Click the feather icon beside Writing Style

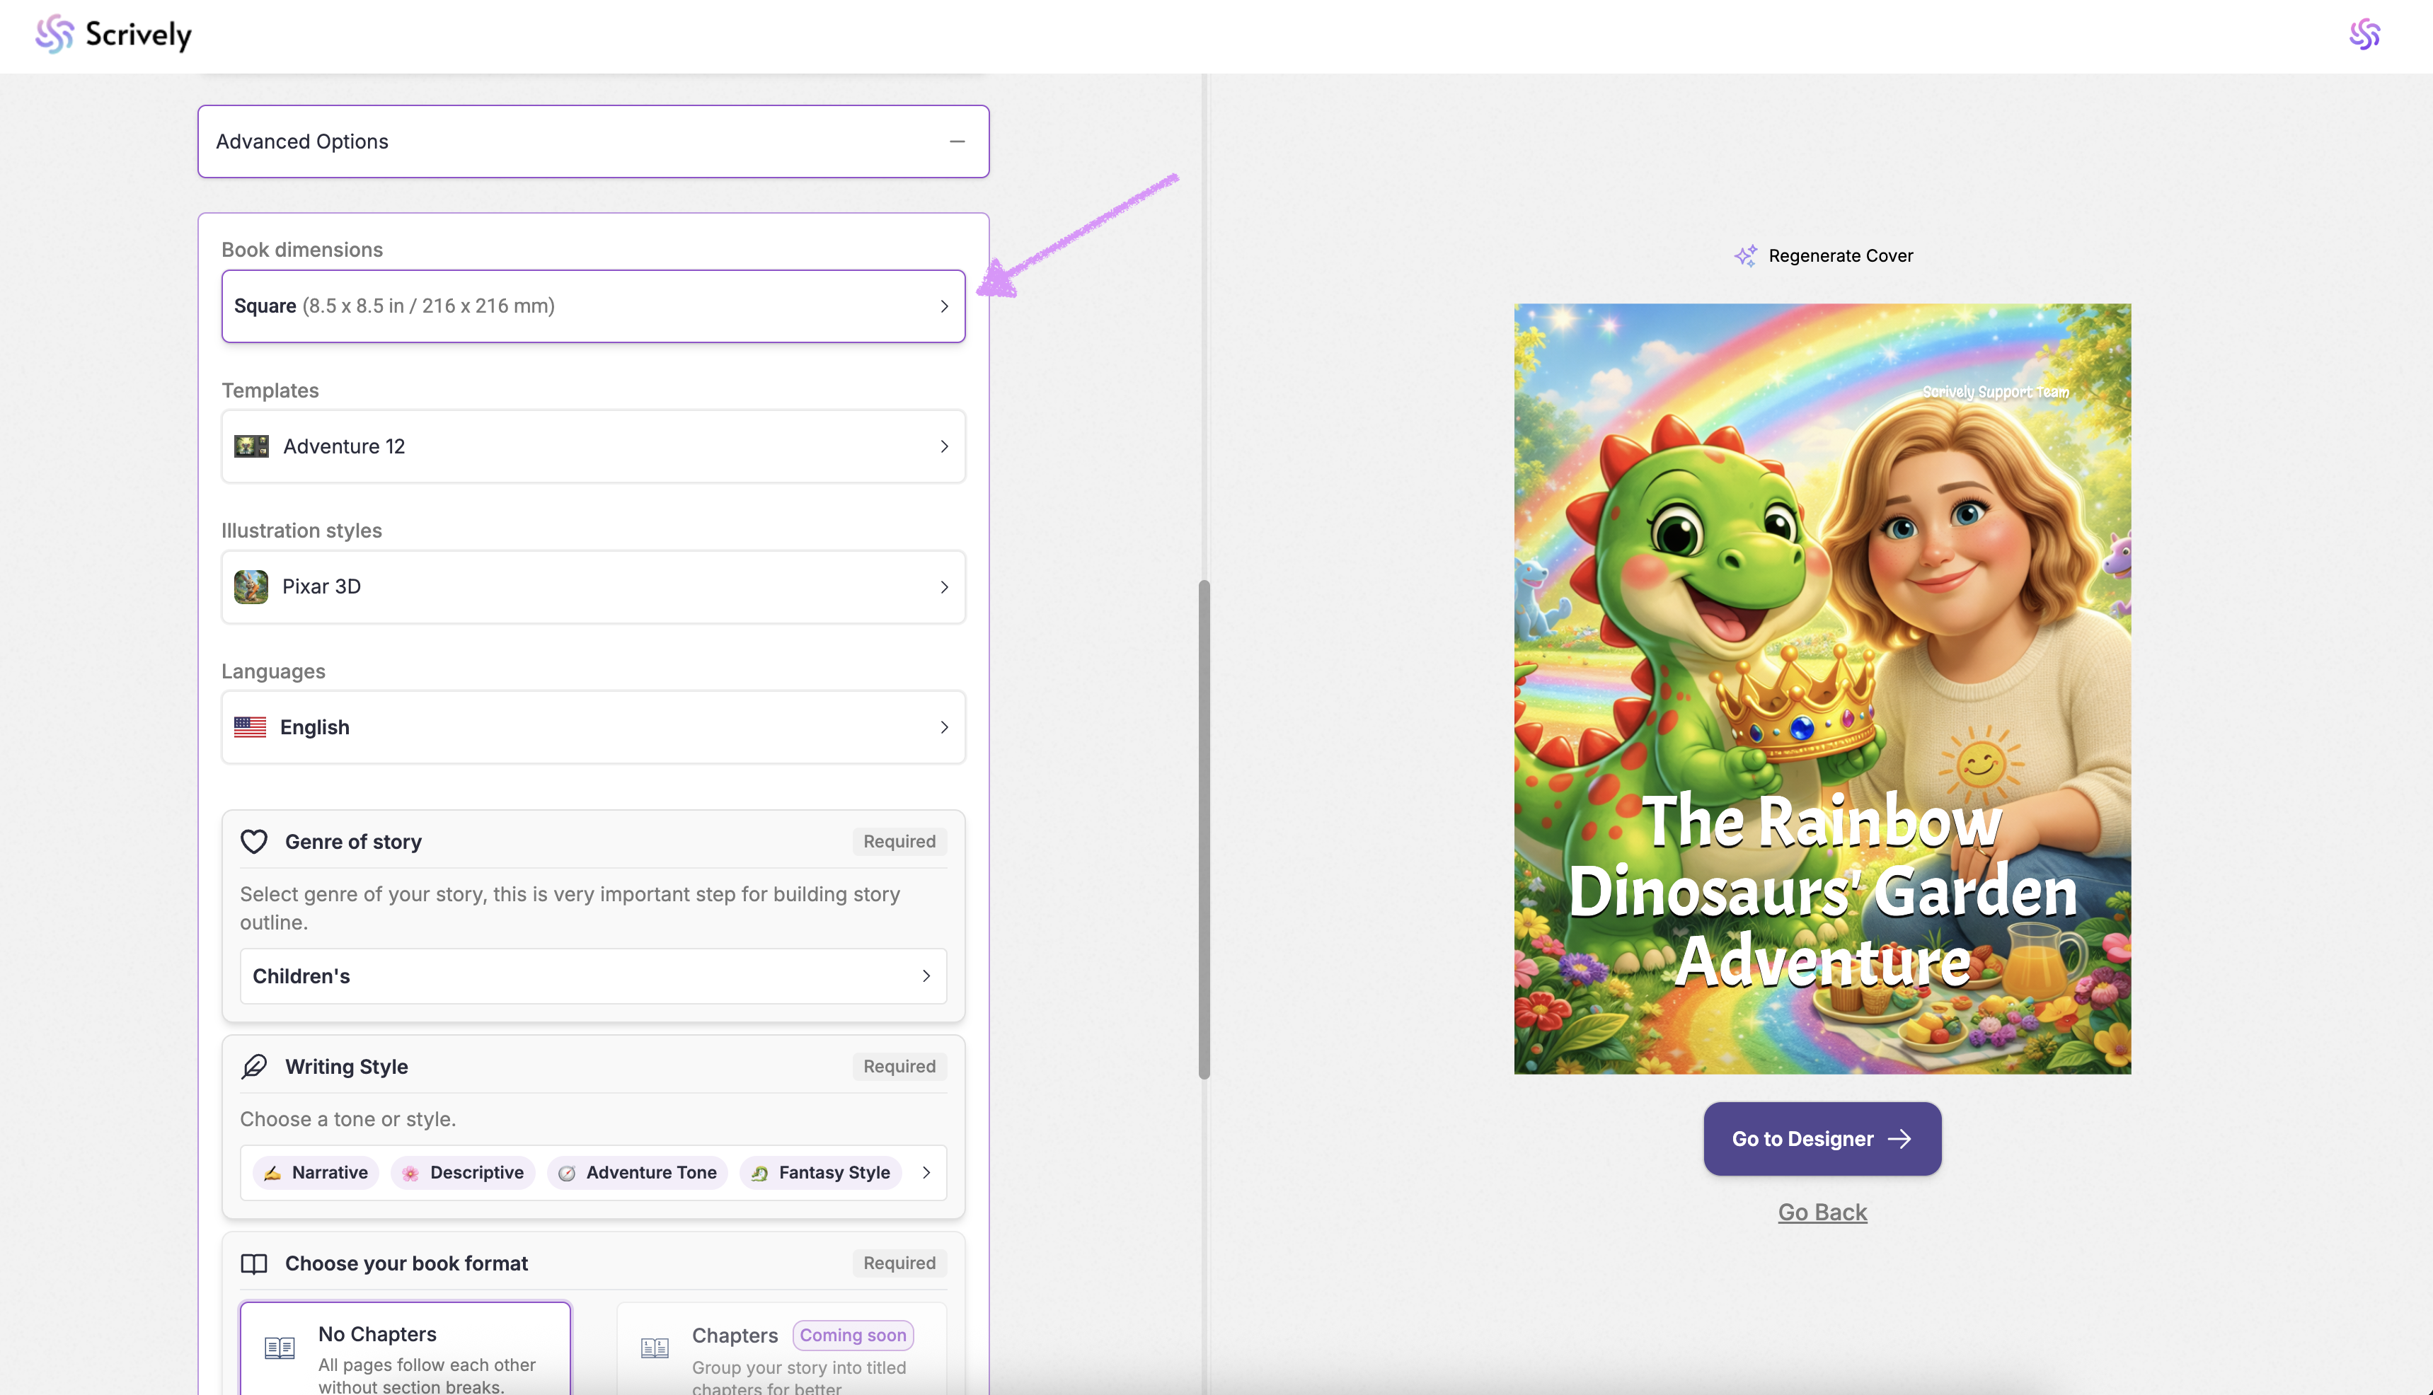[x=254, y=1066]
